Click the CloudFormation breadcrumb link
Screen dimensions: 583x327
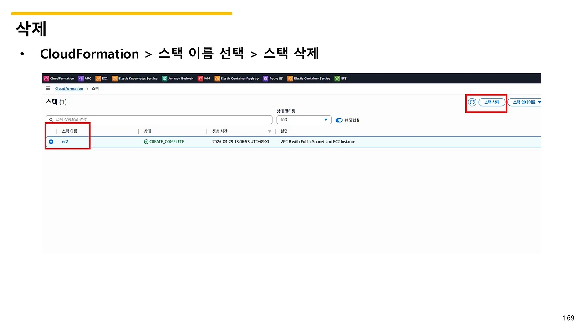69,88
